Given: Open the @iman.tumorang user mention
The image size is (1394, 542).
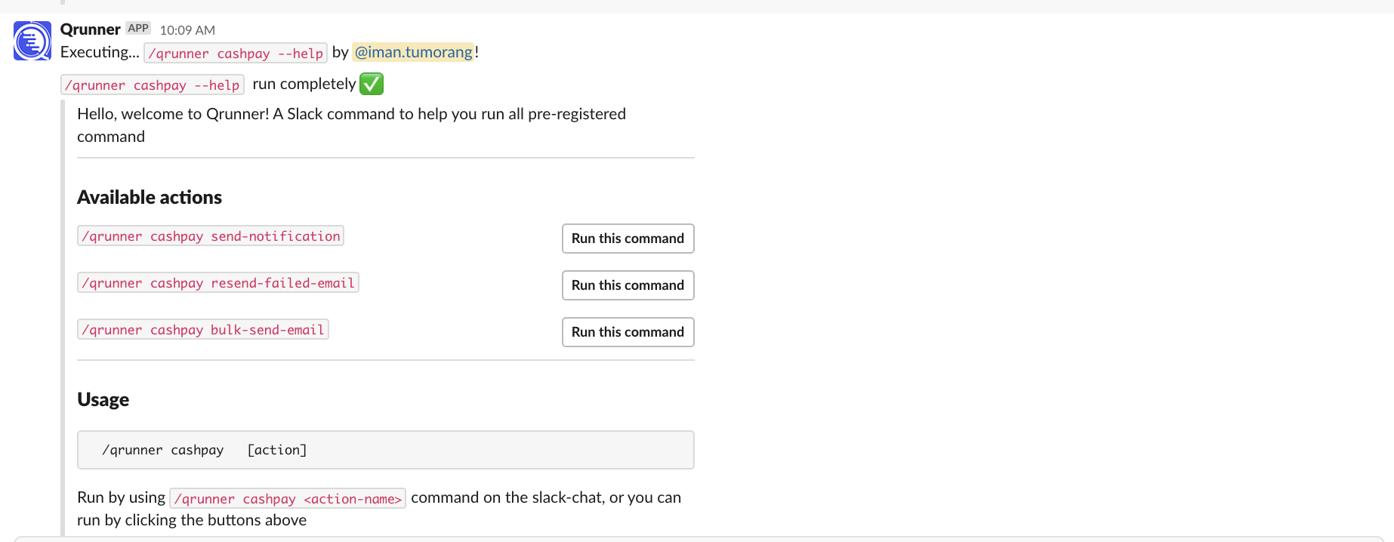Looking at the screenshot, I should pyautogui.click(x=414, y=52).
